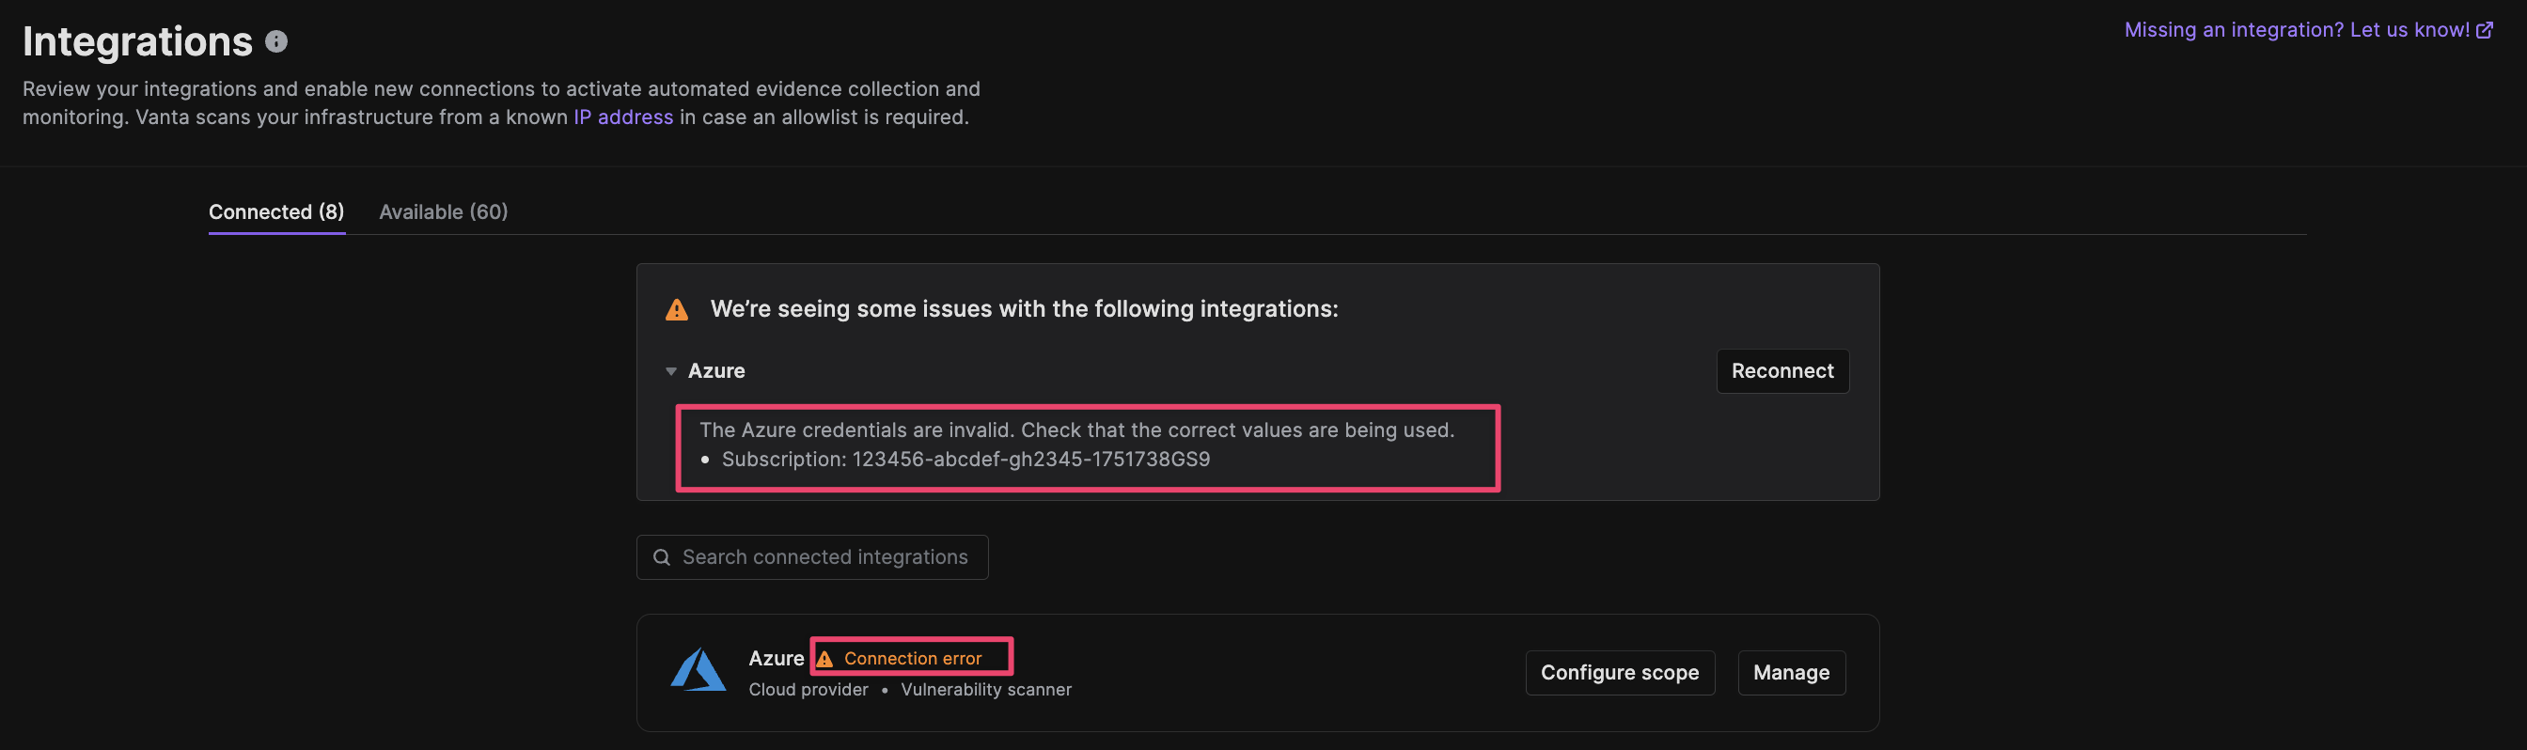Collapse the Azure issue disclosure triangle
2527x750 pixels.
coord(671,371)
